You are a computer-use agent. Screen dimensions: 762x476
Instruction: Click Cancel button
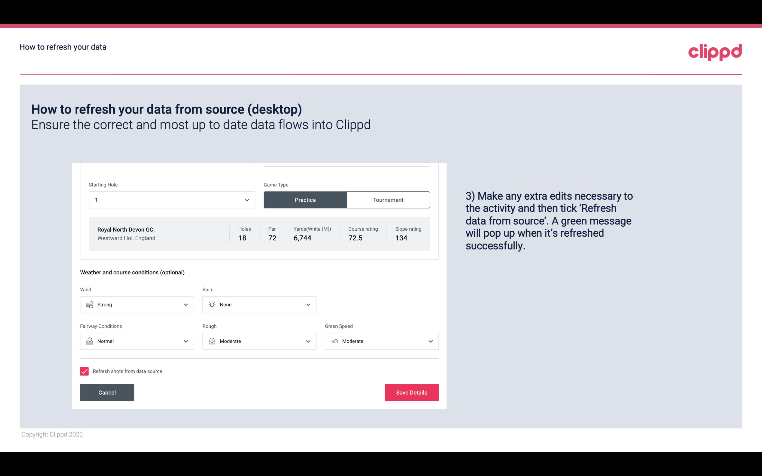tap(107, 392)
